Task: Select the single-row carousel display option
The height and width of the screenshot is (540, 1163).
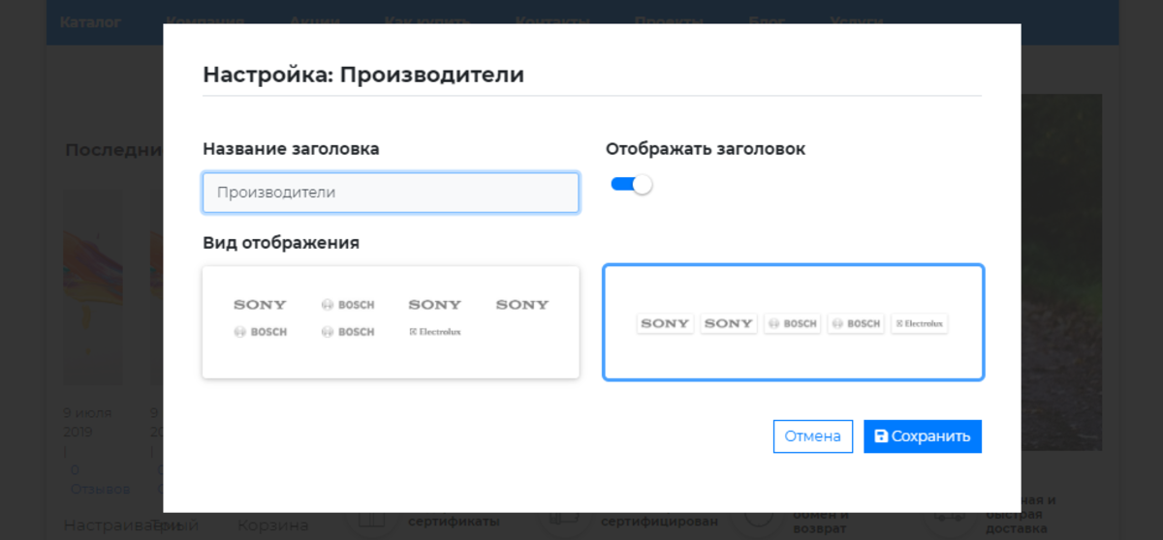Action: [793, 322]
